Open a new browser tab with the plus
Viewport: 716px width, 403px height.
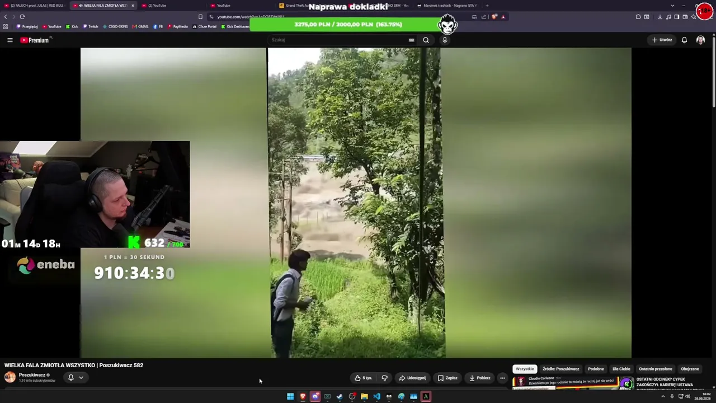[x=487, y=6]
